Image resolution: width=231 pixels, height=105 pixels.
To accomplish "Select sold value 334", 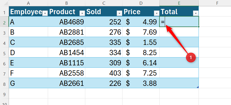I will [x=104, y=52].
